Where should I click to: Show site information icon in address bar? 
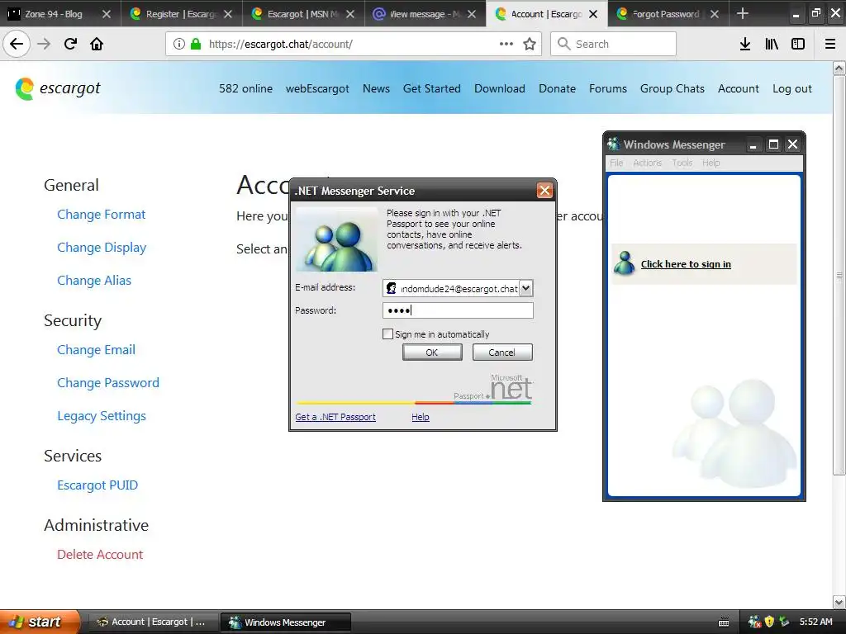click(x=179, y=45)
